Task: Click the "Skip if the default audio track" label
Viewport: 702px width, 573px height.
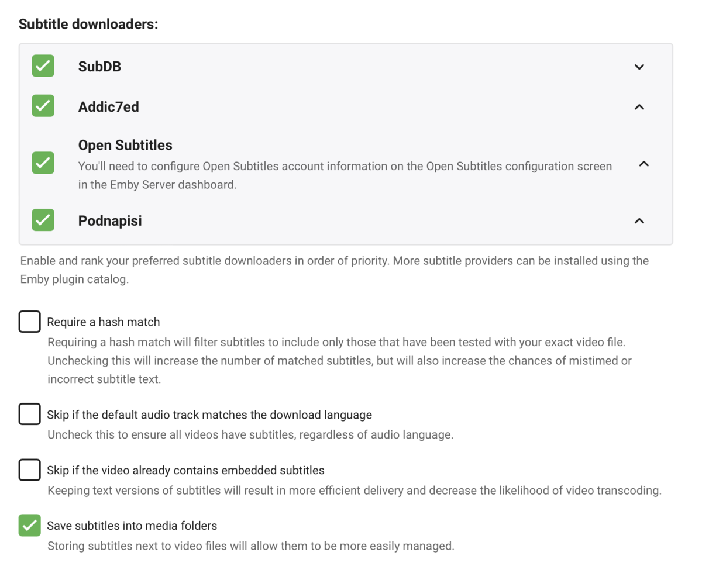Action: [209, 415]
